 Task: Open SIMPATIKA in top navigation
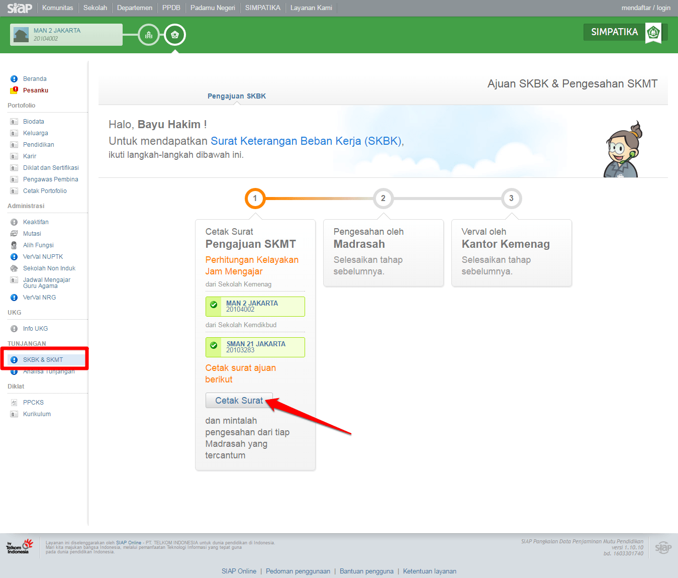pos(263,8)
